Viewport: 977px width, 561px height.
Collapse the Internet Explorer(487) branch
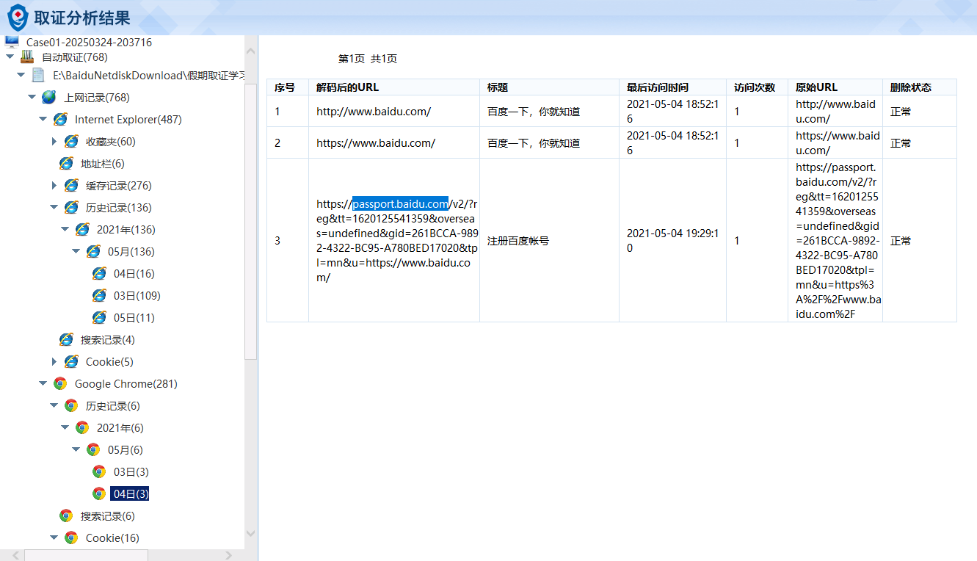[x=43, y=119]
